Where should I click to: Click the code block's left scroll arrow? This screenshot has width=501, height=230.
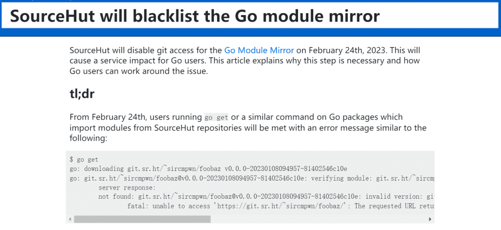click(70, 219)
